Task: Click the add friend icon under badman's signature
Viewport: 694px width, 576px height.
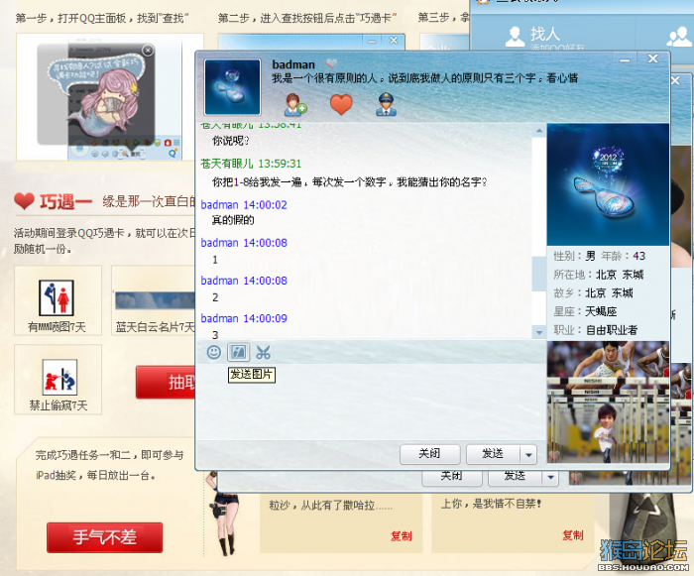Action: 295,105
